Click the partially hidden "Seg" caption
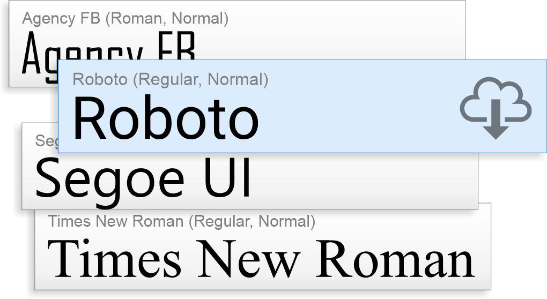Image resolution: width=547 pixels, height=299 pixels. [47, 141]
